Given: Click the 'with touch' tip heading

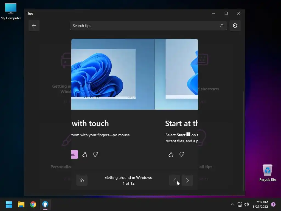Looking at the screenshot, I should (90, 124).
